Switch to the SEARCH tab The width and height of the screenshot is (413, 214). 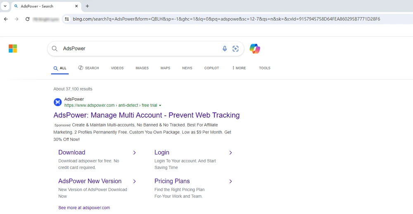88,68
